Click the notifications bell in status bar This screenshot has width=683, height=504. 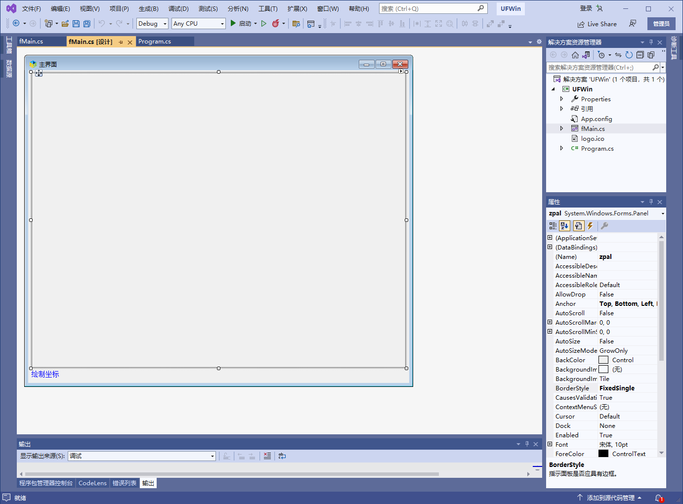[x=659, y=498]
